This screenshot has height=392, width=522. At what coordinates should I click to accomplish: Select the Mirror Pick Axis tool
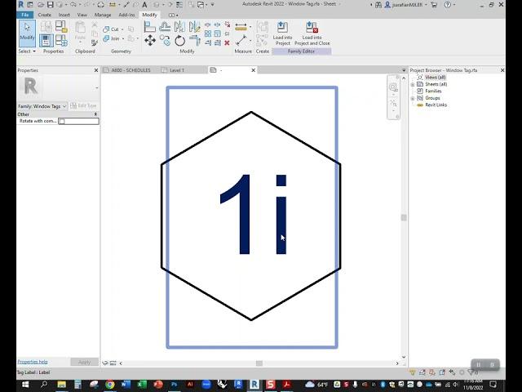179,27
